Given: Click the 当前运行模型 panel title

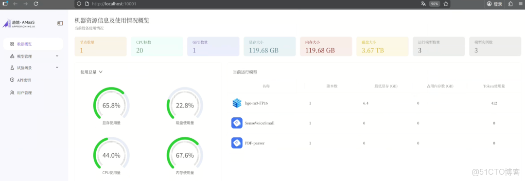Looking at the screenshot, I should tap(245, 72).
